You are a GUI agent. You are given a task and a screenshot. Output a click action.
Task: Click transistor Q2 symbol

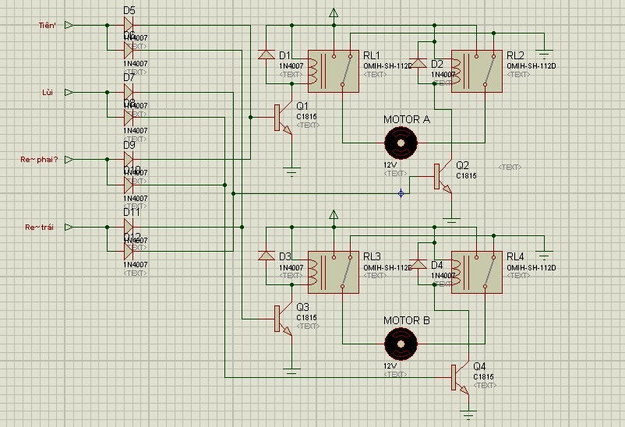tap(443, 176)
